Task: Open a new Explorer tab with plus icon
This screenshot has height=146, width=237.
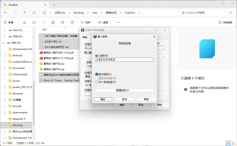Action: pyautogui.click(x=54, y=5)
